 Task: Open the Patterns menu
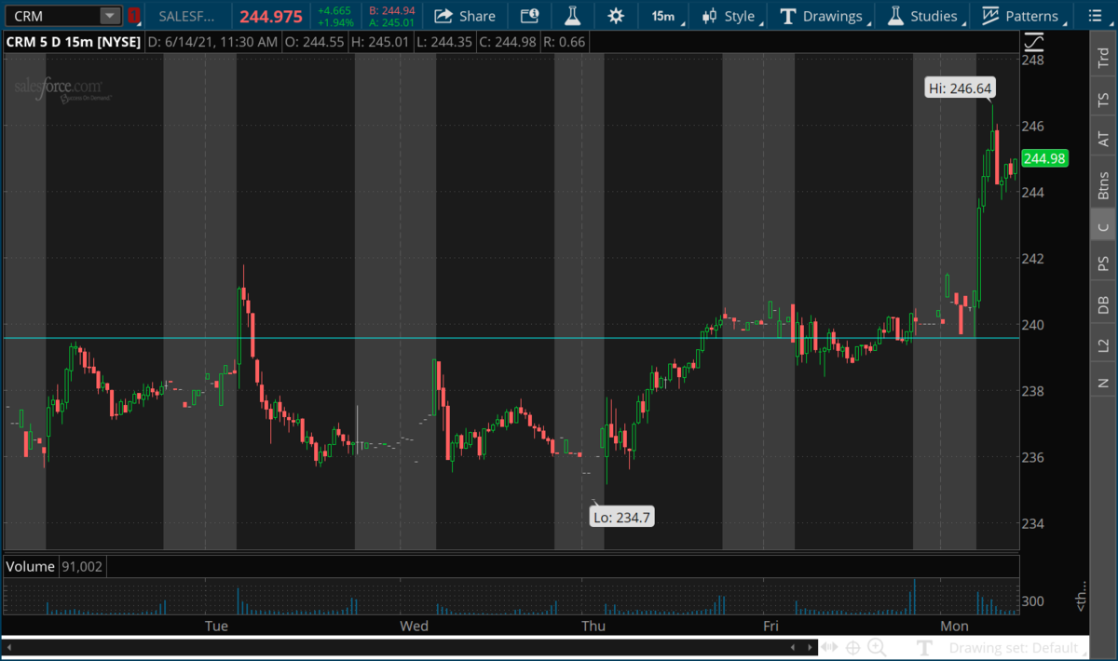coord(1023,16)
